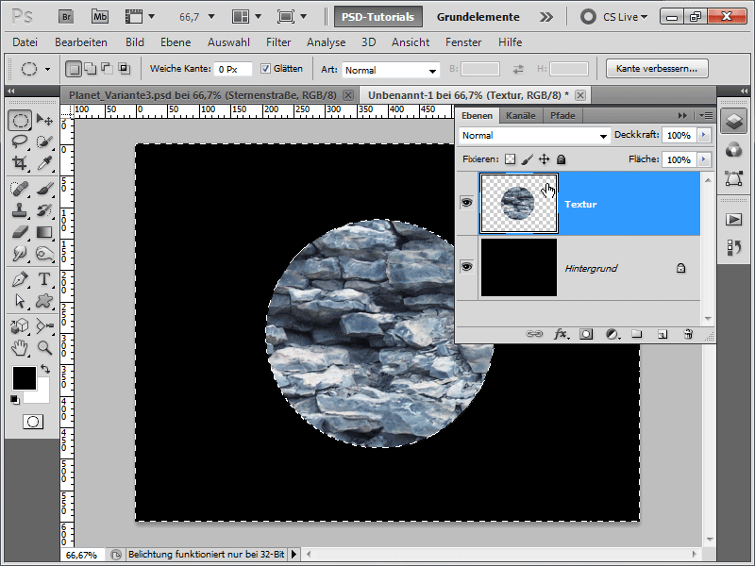The width and height of the screenshot is (755, 566).
Task: Swap foreground and background colors
Action: (x=45, y=369)
